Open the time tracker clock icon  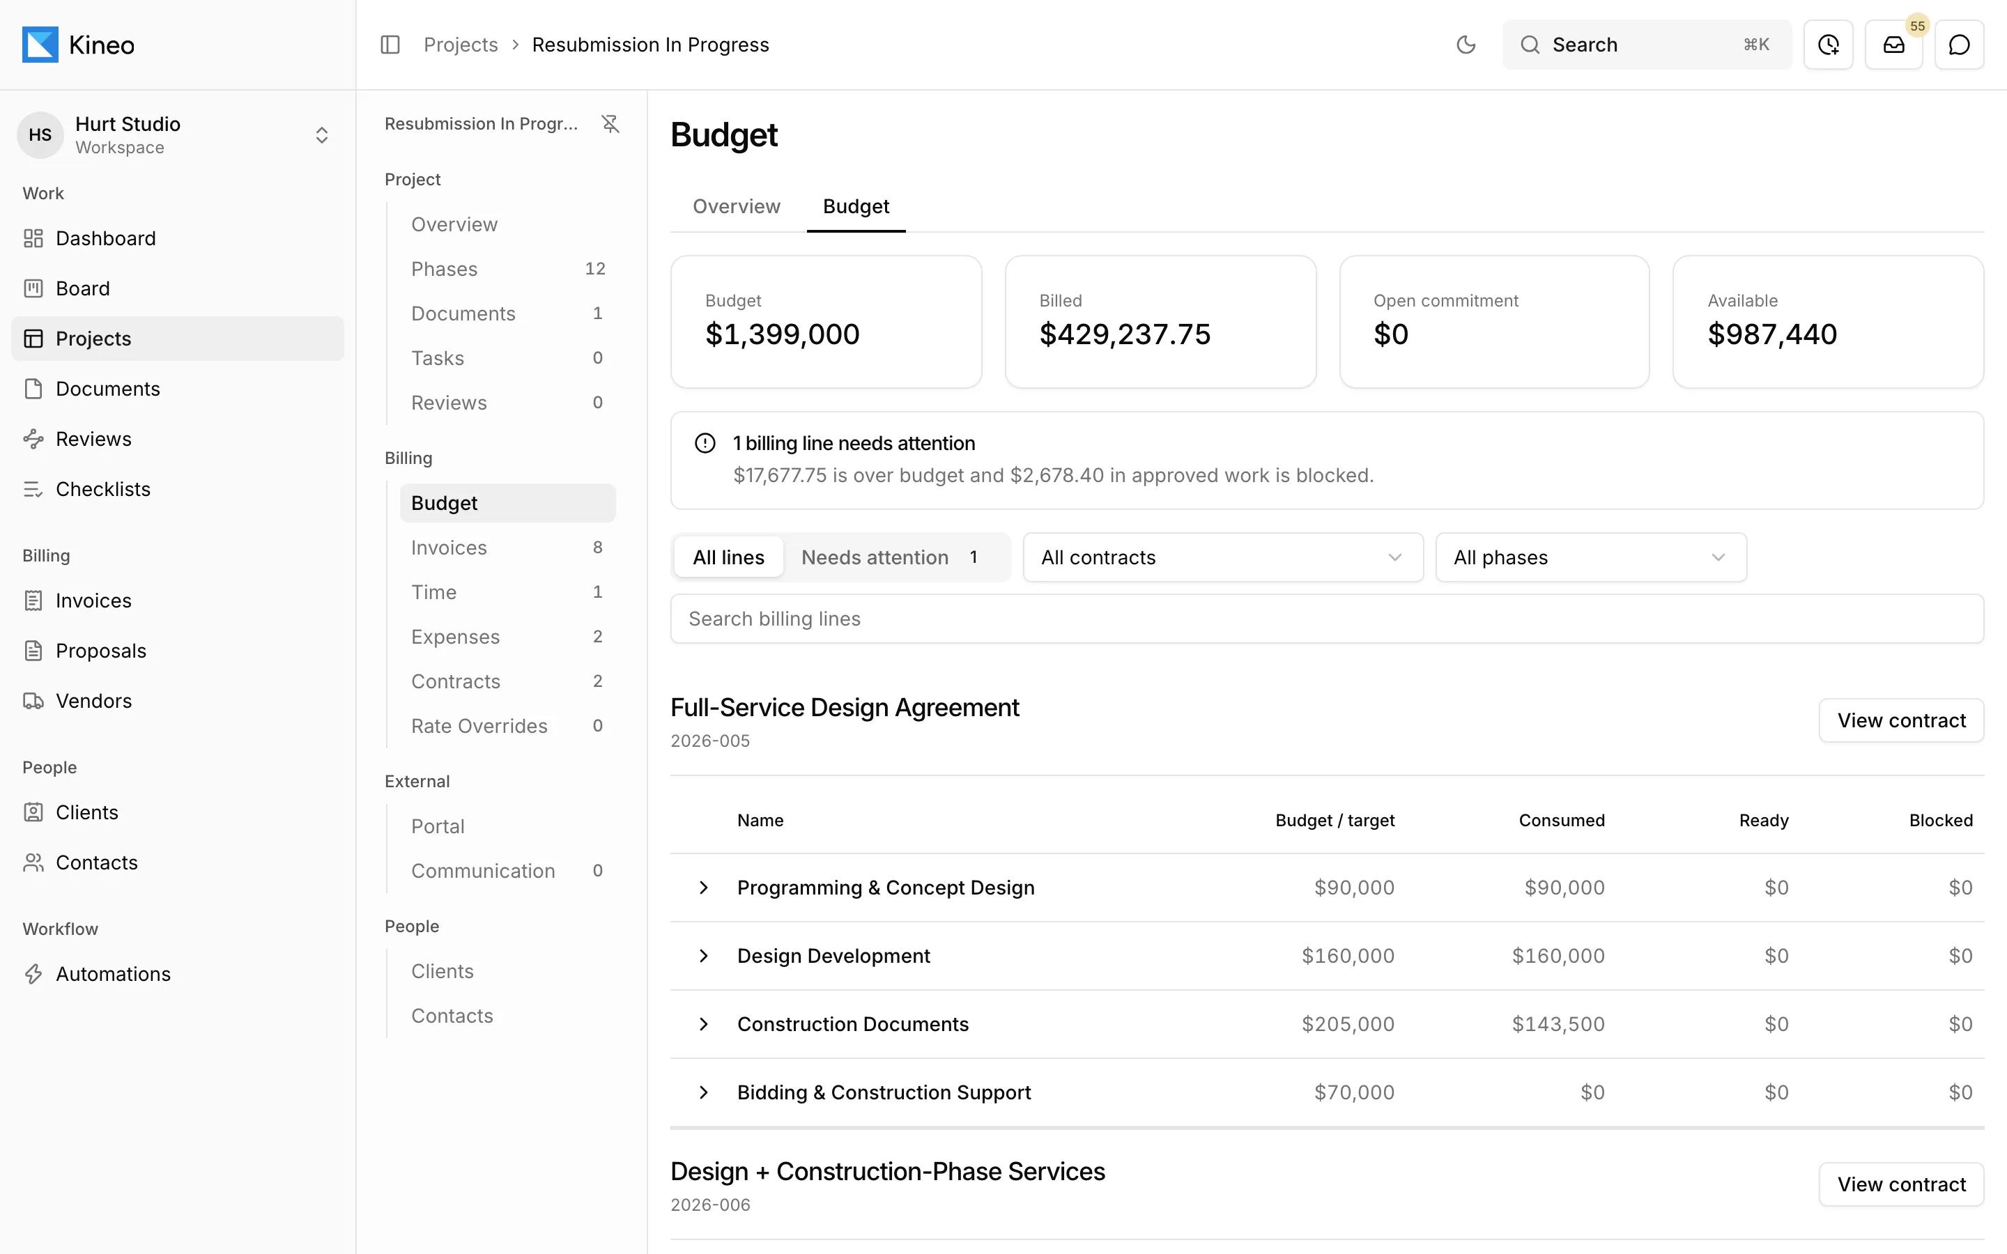point(1828,45)
